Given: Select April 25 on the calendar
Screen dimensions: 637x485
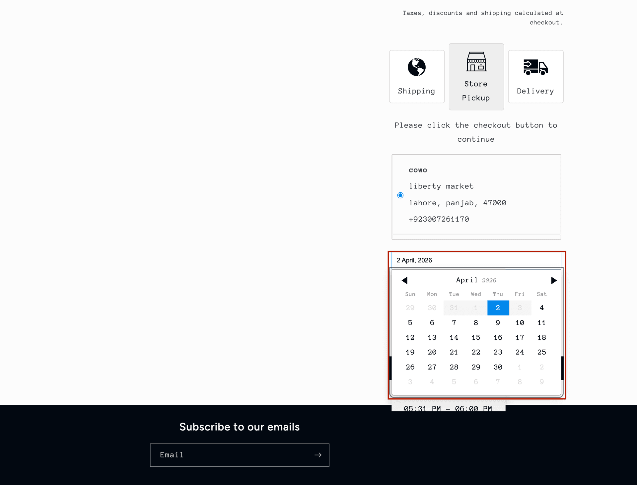Looking at the screenshot, I should [x=541, y=352].
